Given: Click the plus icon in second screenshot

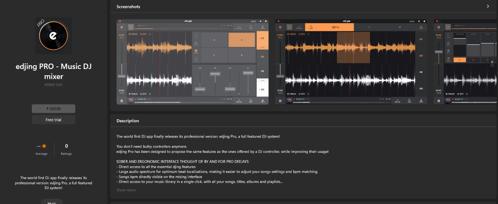Looking at the screenshot, I should pos(400,27).
